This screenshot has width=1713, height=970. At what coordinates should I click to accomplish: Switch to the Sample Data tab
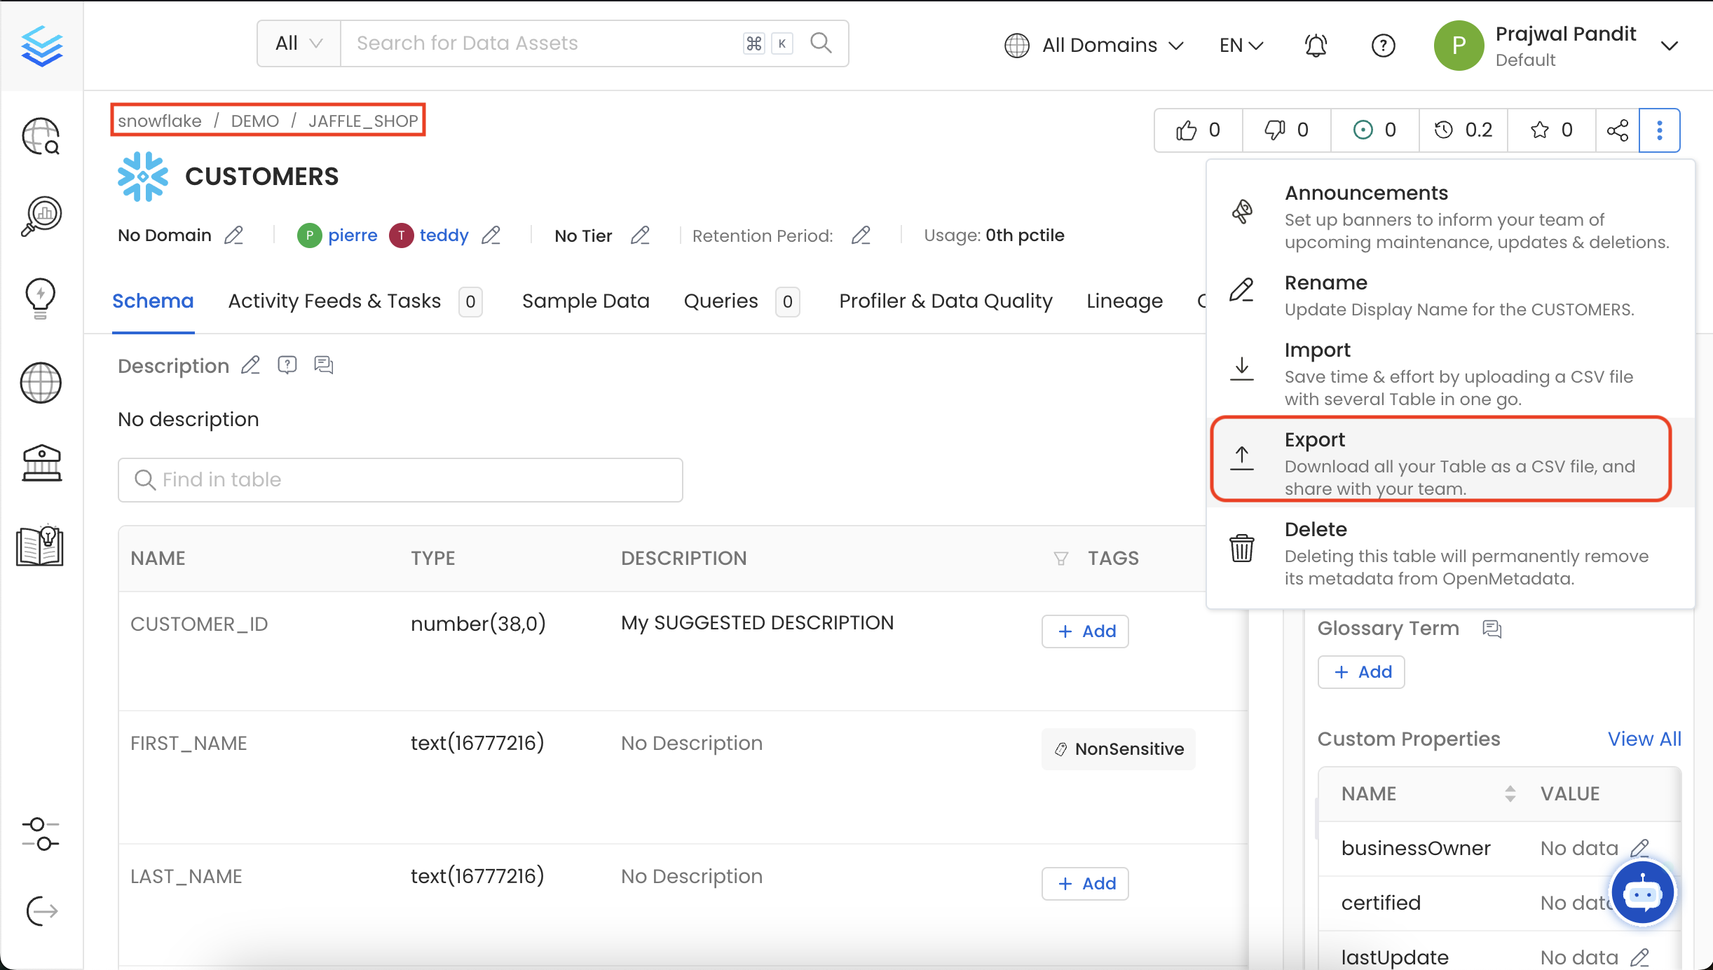tap(585, 301)
